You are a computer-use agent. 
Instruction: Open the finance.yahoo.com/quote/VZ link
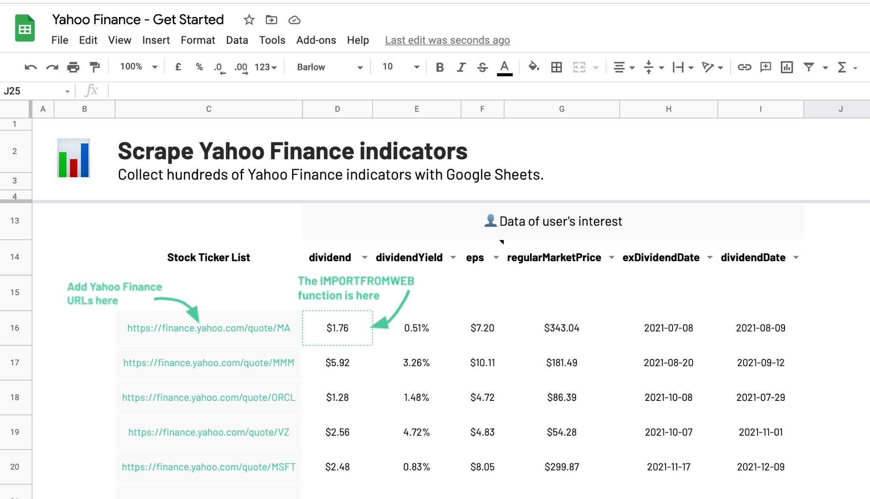(x=209, y=432)
